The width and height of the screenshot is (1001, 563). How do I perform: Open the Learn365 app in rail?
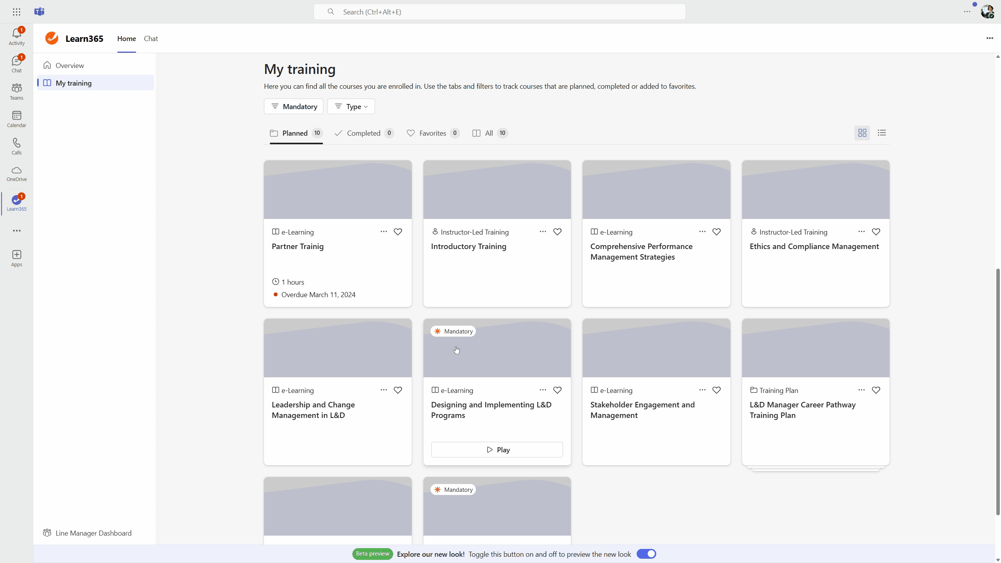[16, 203]
